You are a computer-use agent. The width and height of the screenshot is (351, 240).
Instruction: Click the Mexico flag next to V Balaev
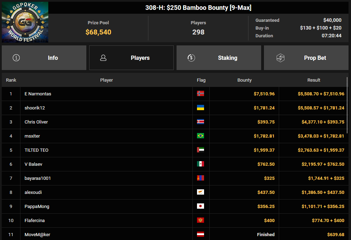click(201, 164)
